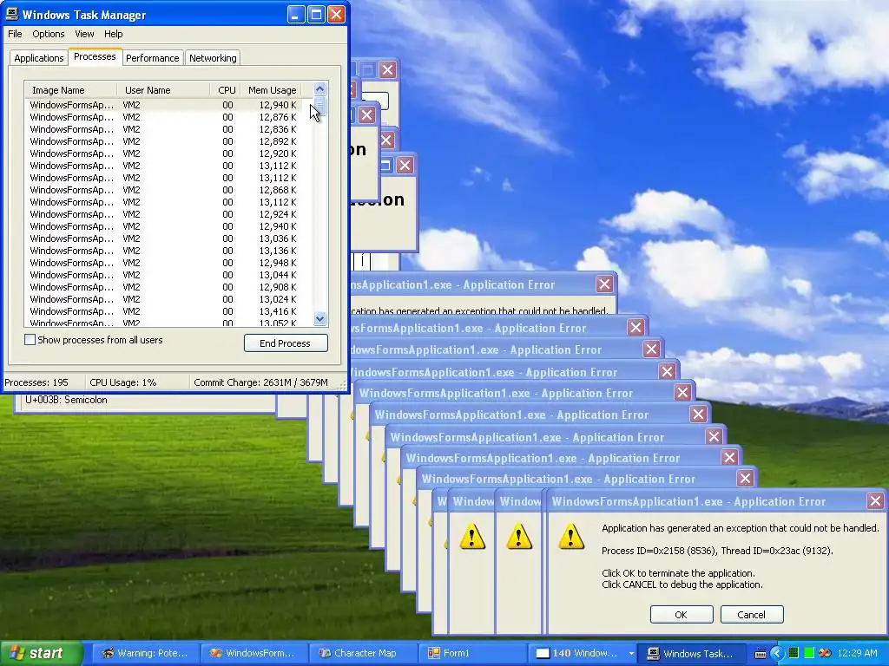
Task: Click the keyboard icon in the system tray
Action: click(x=761, y=654)
